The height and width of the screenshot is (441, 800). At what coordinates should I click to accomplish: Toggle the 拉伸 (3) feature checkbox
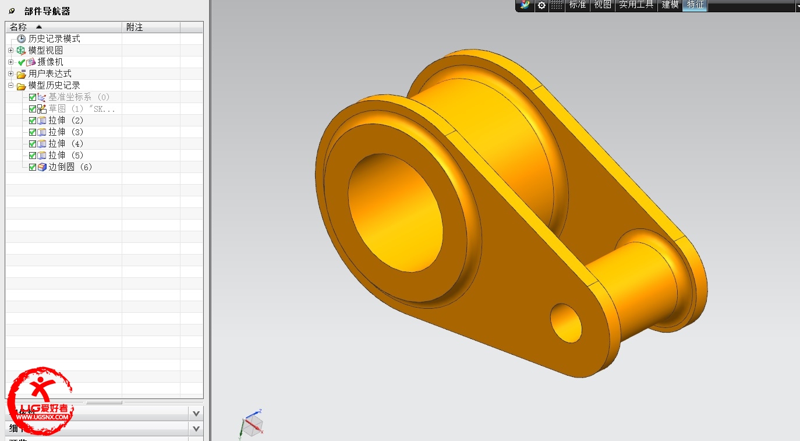(33, 132)
